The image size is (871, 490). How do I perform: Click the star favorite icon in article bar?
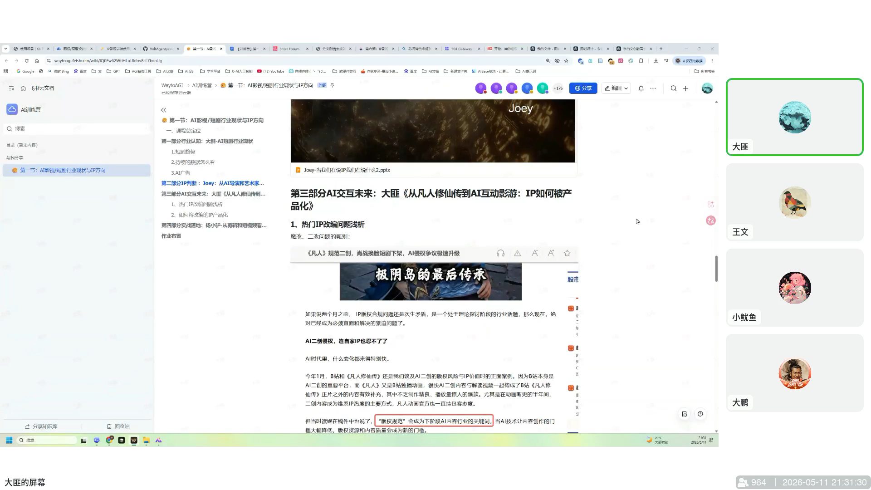coord(567,253)
